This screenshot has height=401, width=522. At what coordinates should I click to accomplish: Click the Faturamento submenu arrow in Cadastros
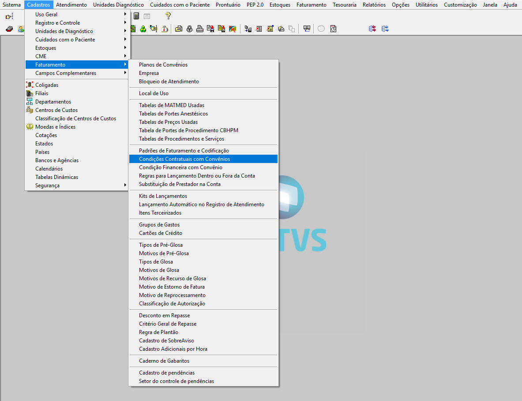coord(125,64)
